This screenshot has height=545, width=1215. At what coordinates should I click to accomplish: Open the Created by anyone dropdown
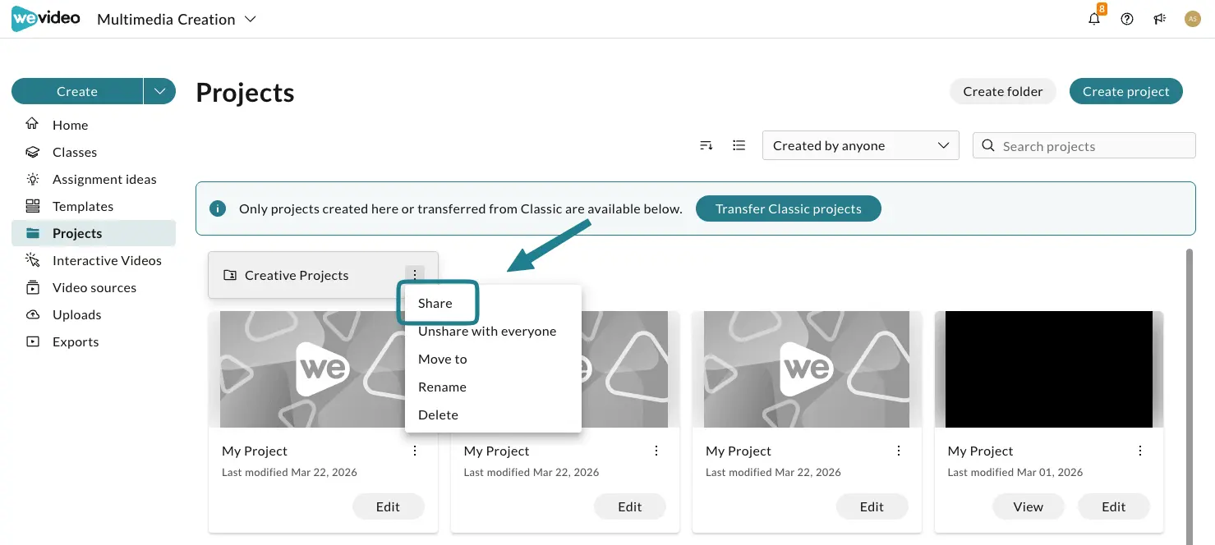[x=861, y=145]
